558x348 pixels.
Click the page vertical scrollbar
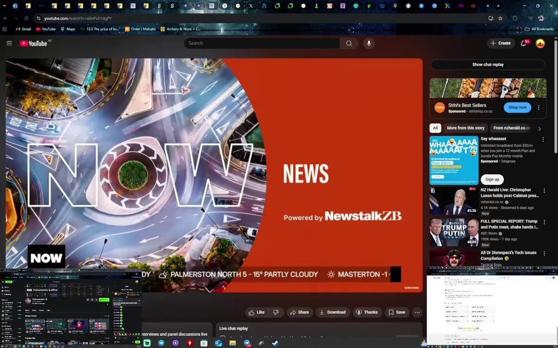click(555, 96)
